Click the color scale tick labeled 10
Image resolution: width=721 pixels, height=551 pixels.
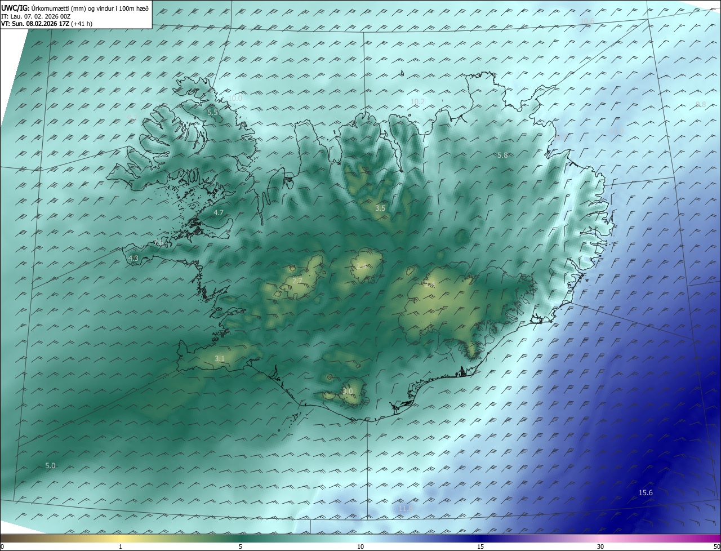click(360, 546)
